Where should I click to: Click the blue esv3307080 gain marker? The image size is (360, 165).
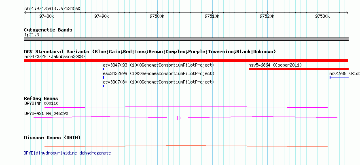pos(104,86)
